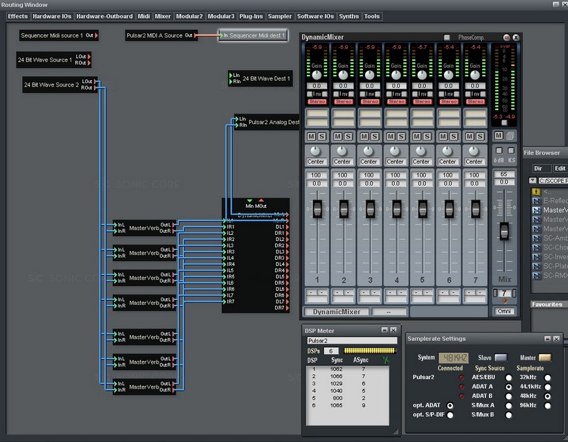This screenshot has width=568, height=442.
Task: Solo channel 1 in DynamicMixer
Action: 322,136
